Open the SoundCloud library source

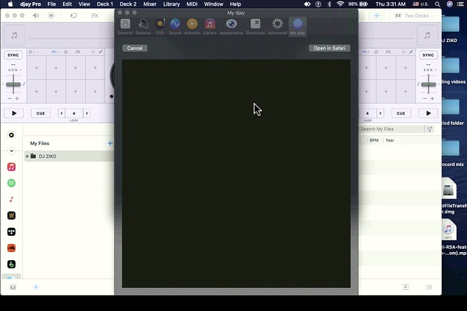(x=12, y=248)
